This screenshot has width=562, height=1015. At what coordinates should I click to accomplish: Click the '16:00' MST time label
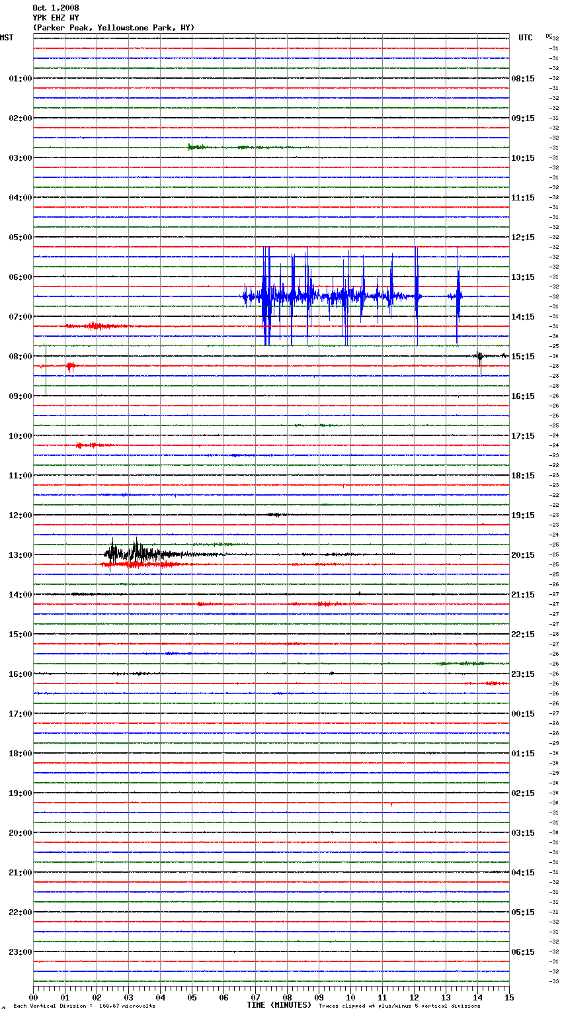pos(20,674)
